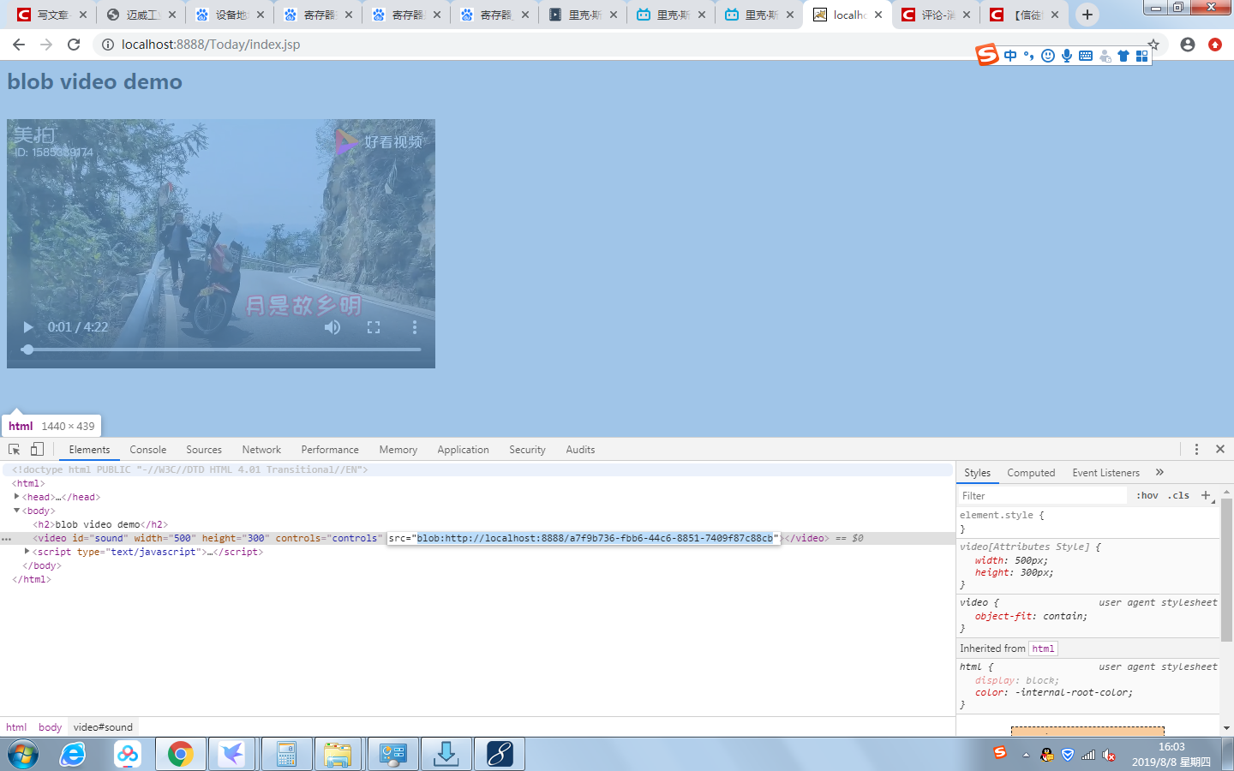Click the red Chrome update icon
Image resolution: width=1234 pixels, height=771 pixels.
tap(1215, 45)
